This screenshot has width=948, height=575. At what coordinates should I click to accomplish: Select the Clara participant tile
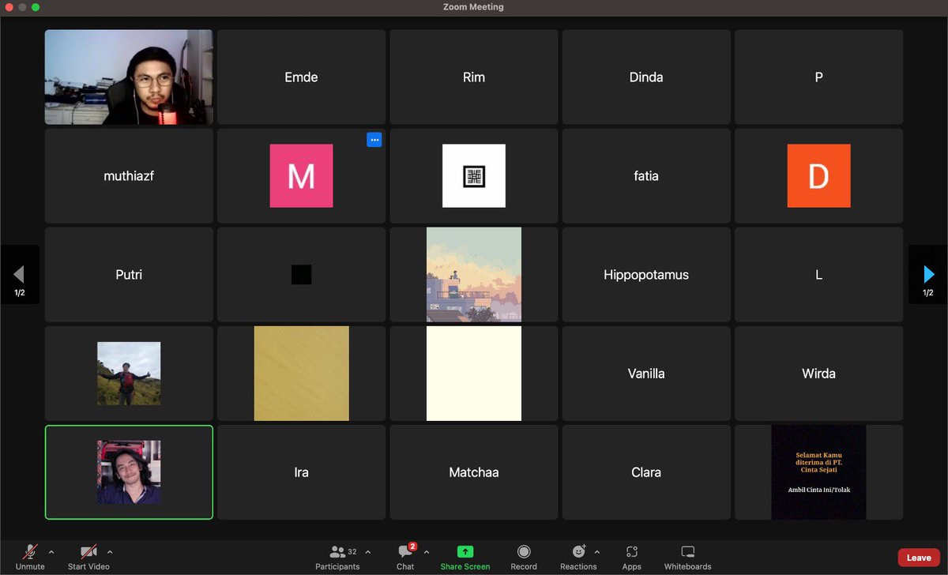click(x=646, y=472)
